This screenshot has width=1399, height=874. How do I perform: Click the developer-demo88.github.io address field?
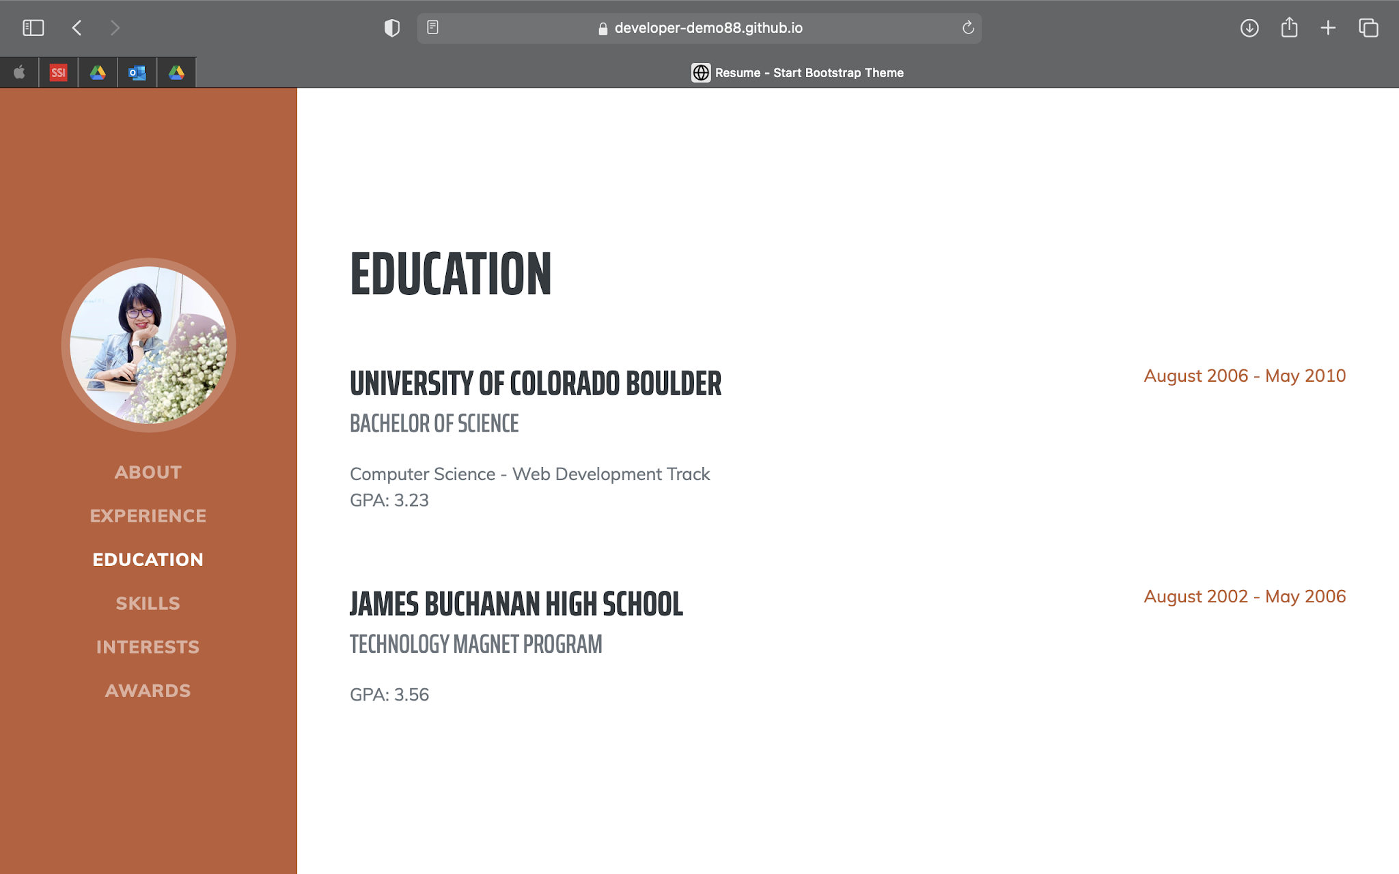tap(708, 28)
